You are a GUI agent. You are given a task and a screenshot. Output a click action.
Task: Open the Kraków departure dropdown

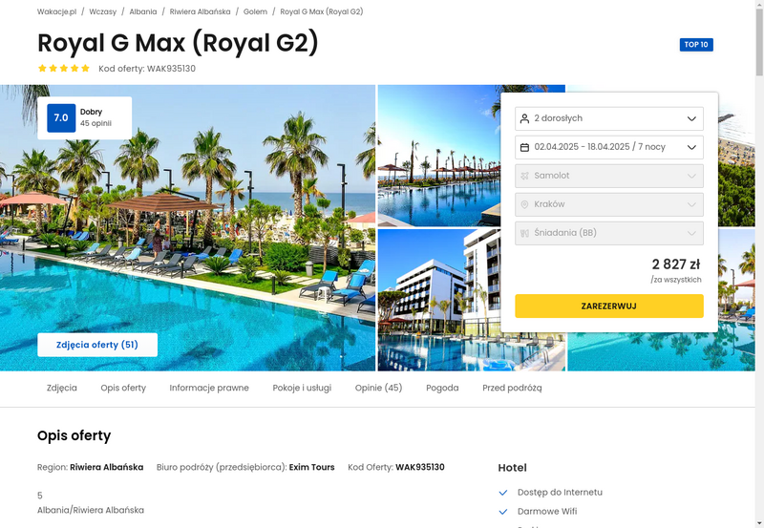tap(609, 204)
